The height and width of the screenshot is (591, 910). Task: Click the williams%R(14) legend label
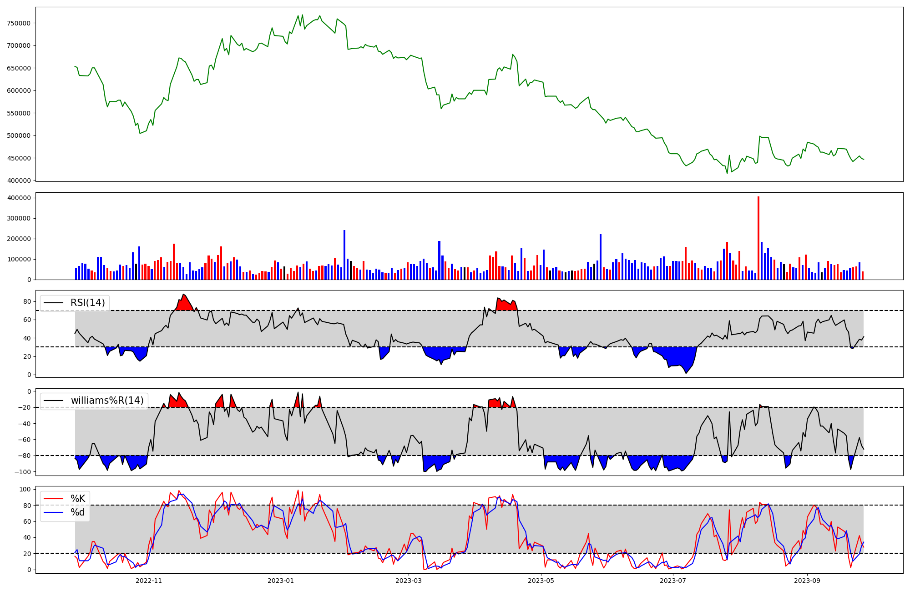pos(107,401)
